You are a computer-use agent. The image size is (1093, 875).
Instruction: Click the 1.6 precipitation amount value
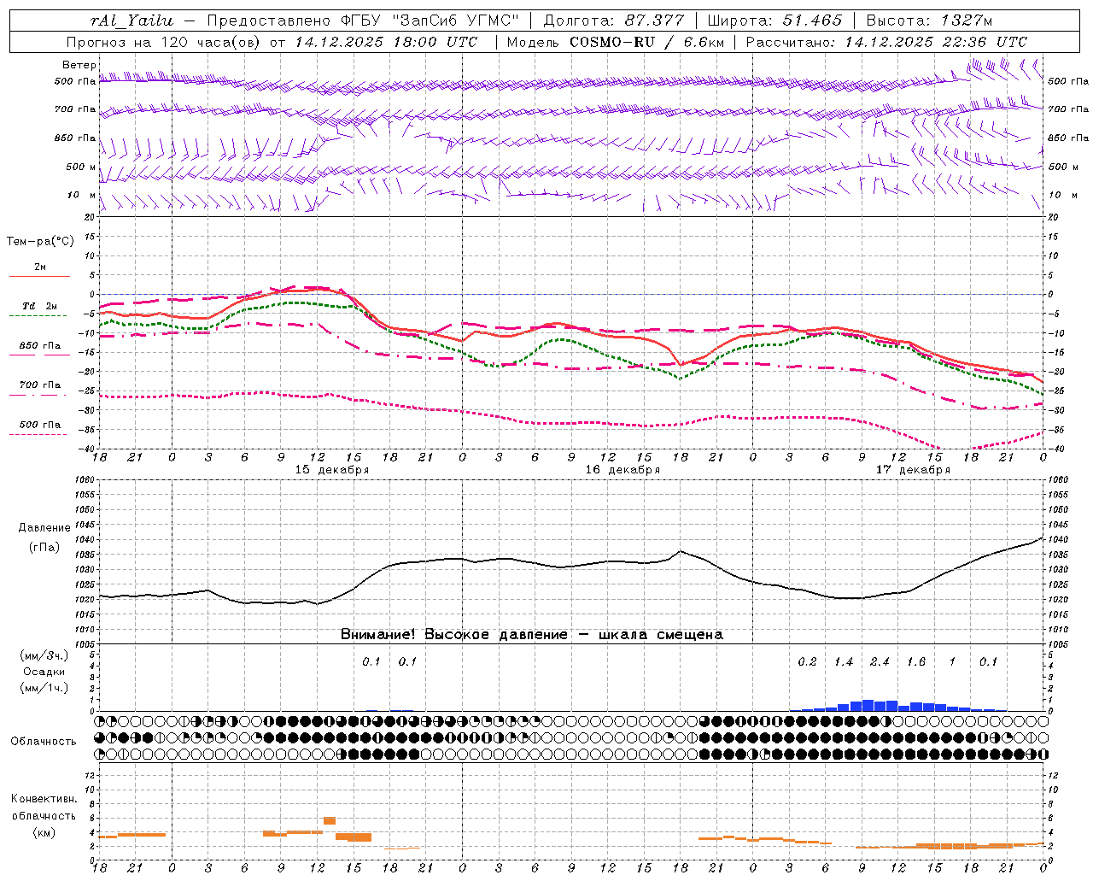point(916,662)
